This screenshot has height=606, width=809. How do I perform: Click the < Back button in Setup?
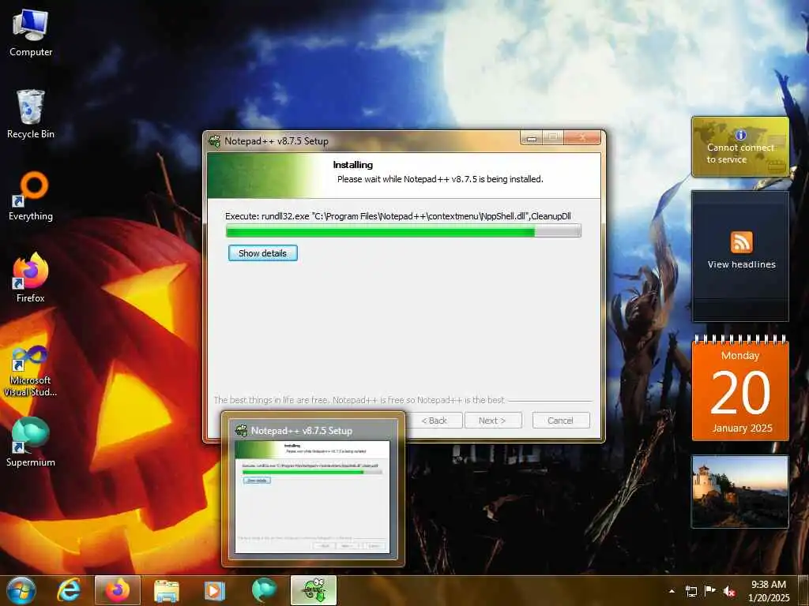pyautogui.click(x=434, y=421)
